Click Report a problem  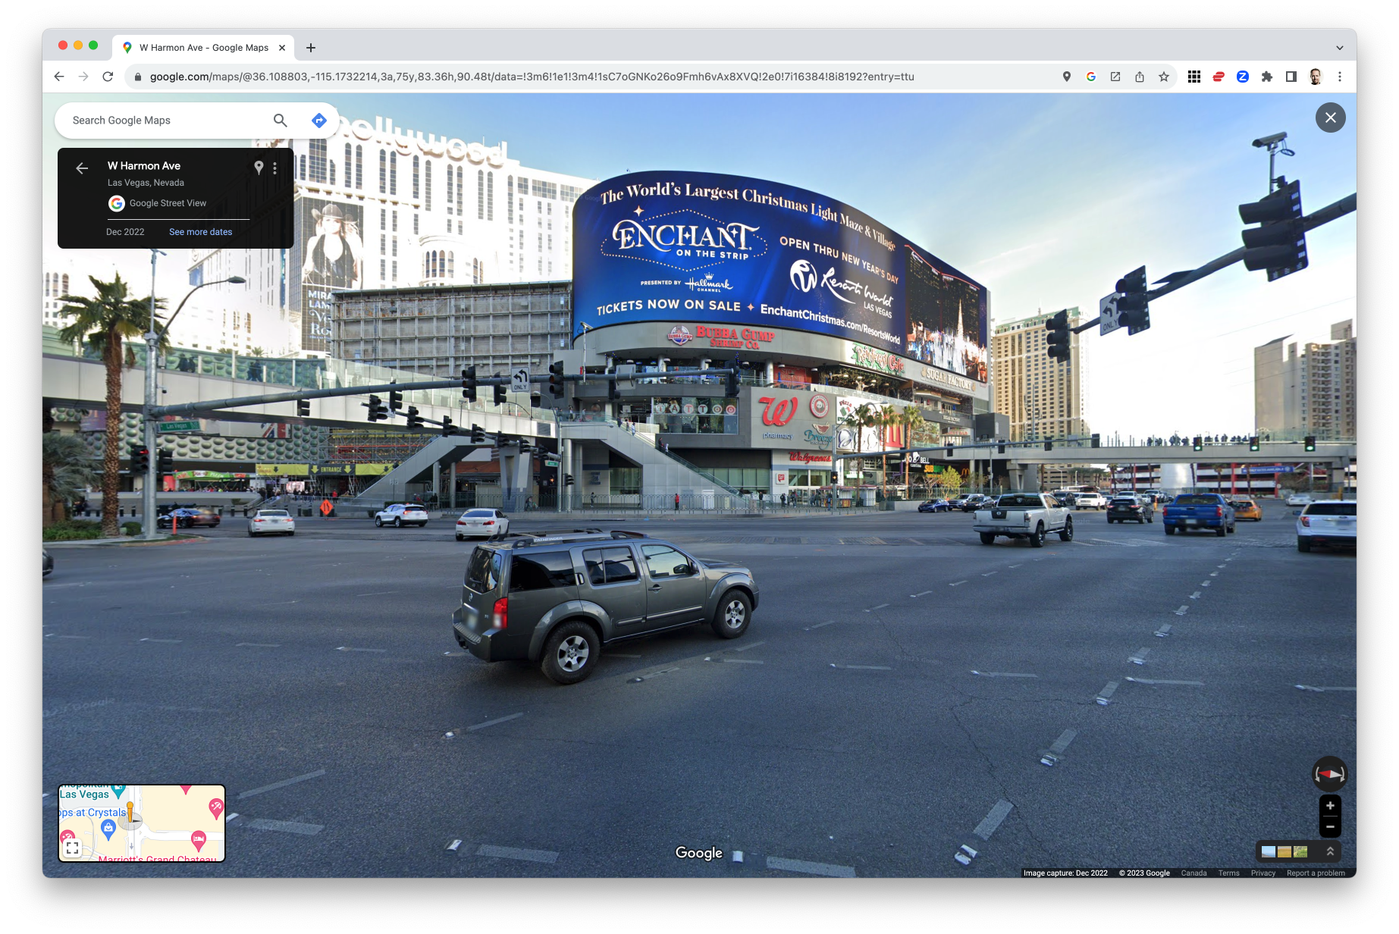pyautogui.click(x=1316, y=873)
